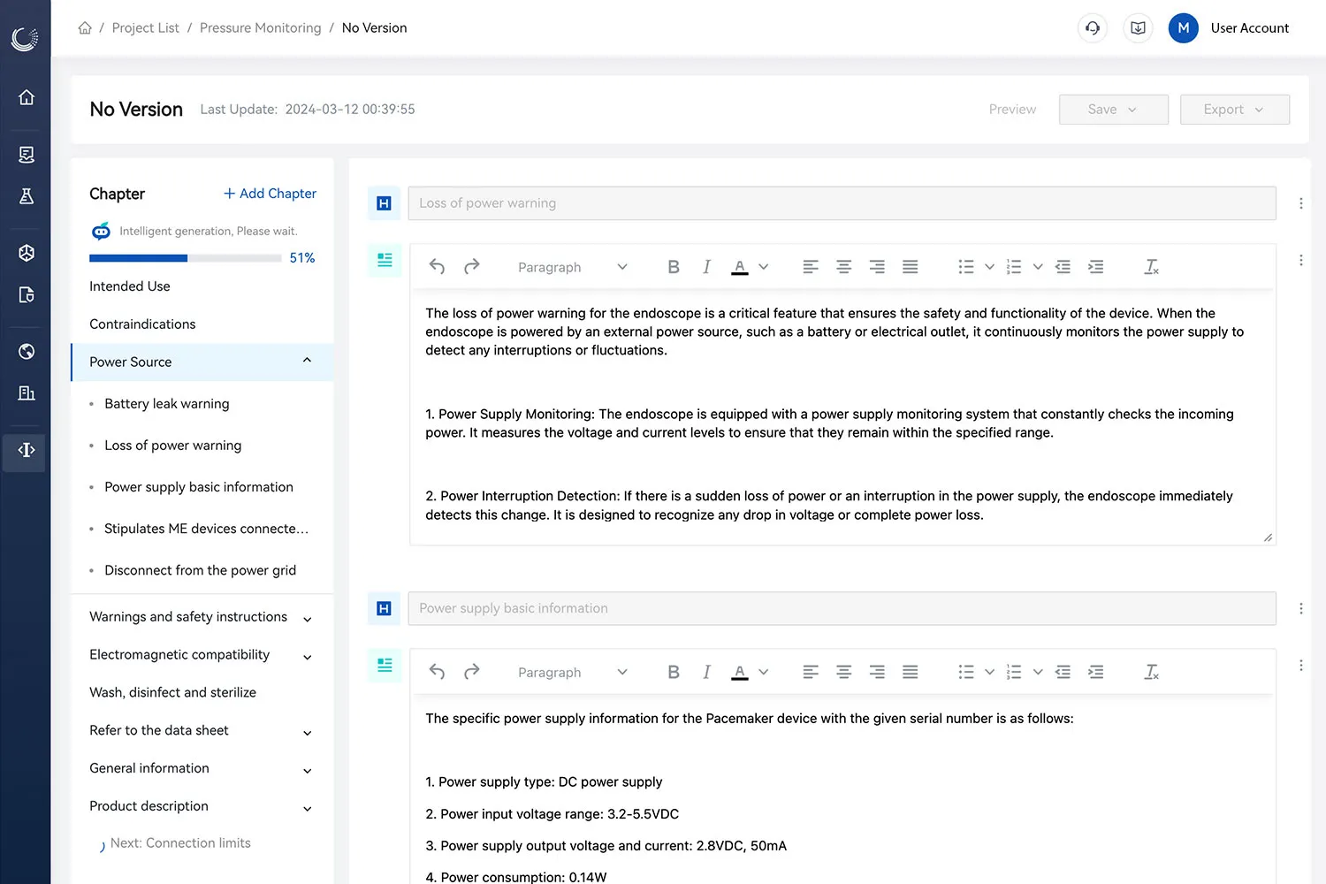
Task: Toggle italic formatting in the second toolbar
Action: click(706, 672)
